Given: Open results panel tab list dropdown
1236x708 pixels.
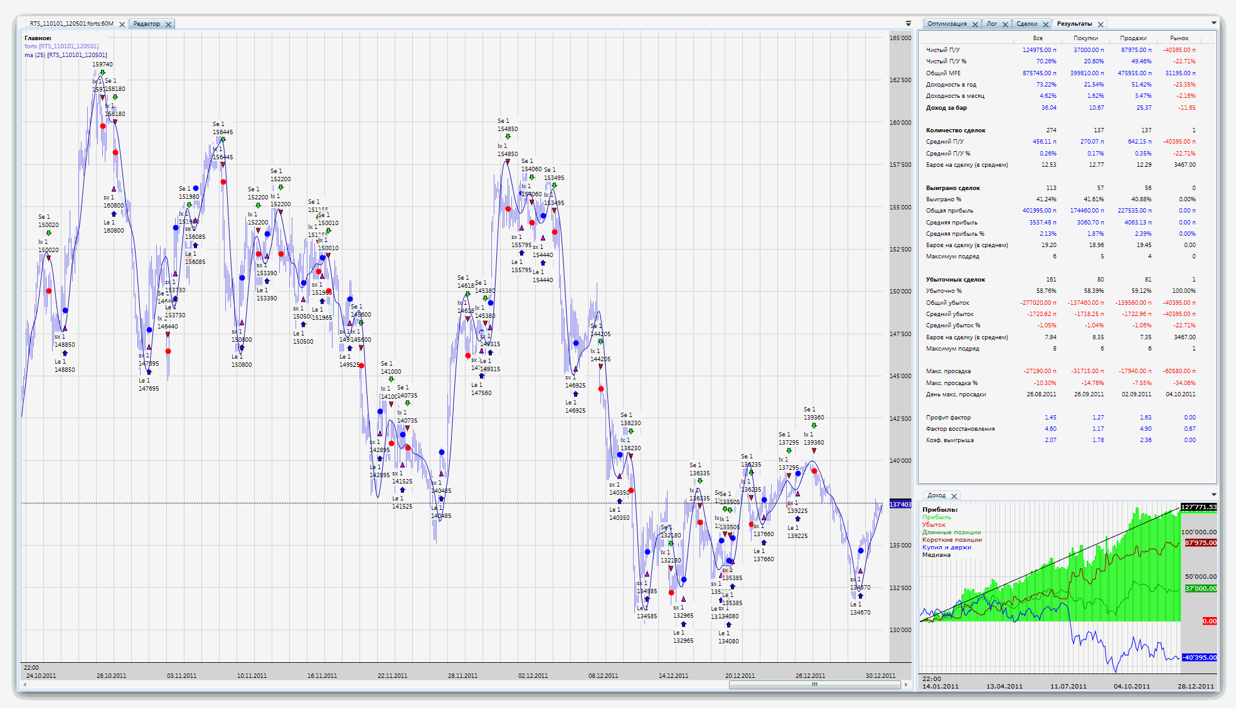Looking at the screenshot, I should click(x=1213, y=23).
